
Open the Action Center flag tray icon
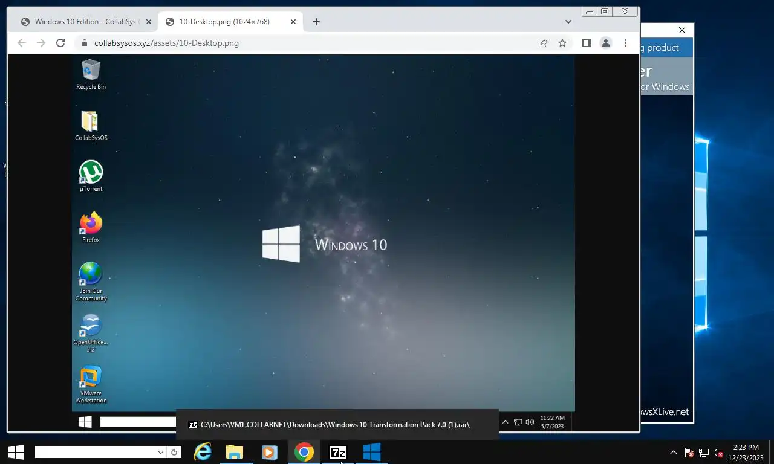[x=689, y=453]
